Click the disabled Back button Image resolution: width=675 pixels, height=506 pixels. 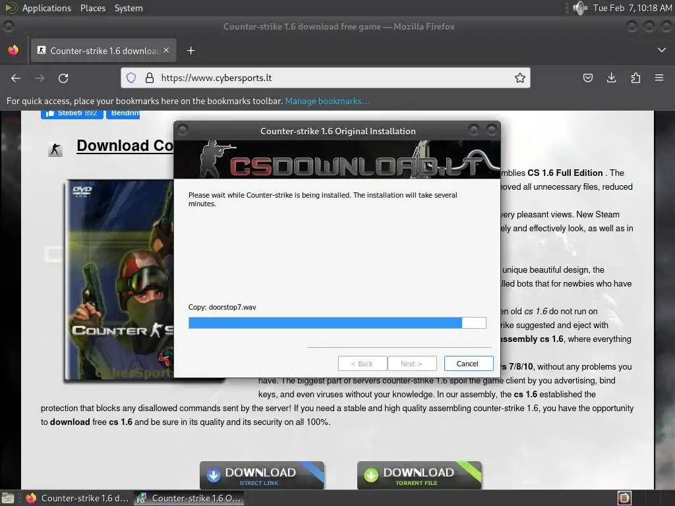tap(363, 364)
